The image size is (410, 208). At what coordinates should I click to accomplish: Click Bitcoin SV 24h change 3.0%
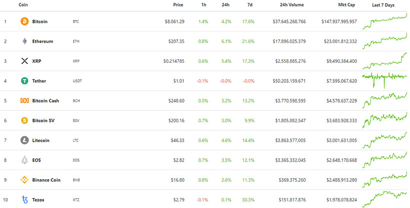[x=226, y=121]
